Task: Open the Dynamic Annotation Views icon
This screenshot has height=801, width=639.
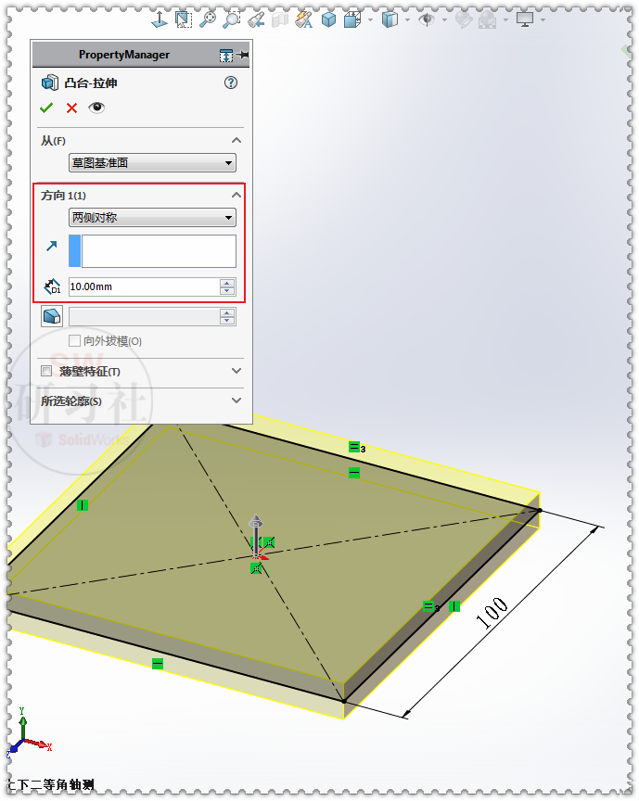Action: tap(303, 19)
